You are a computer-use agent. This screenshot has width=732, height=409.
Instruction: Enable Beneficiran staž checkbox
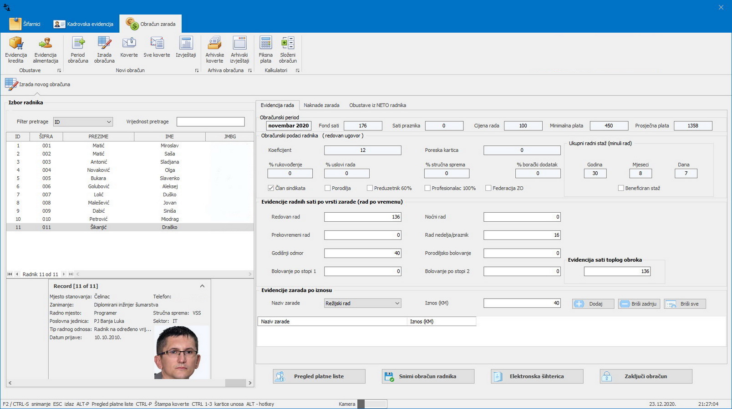(x=621, y=188)
